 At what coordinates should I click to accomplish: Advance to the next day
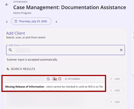[56, 22]
